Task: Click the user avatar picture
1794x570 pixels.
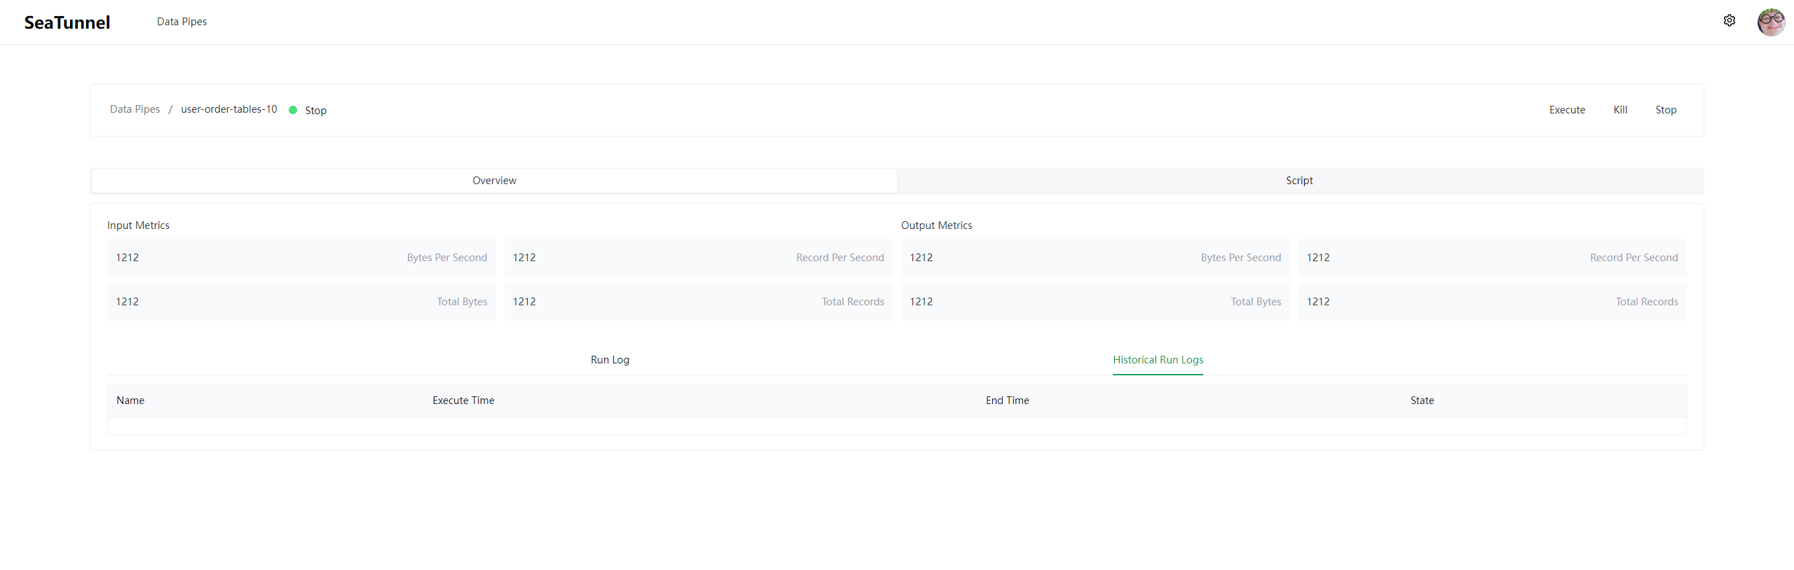Action: [x=1771, y=22]
